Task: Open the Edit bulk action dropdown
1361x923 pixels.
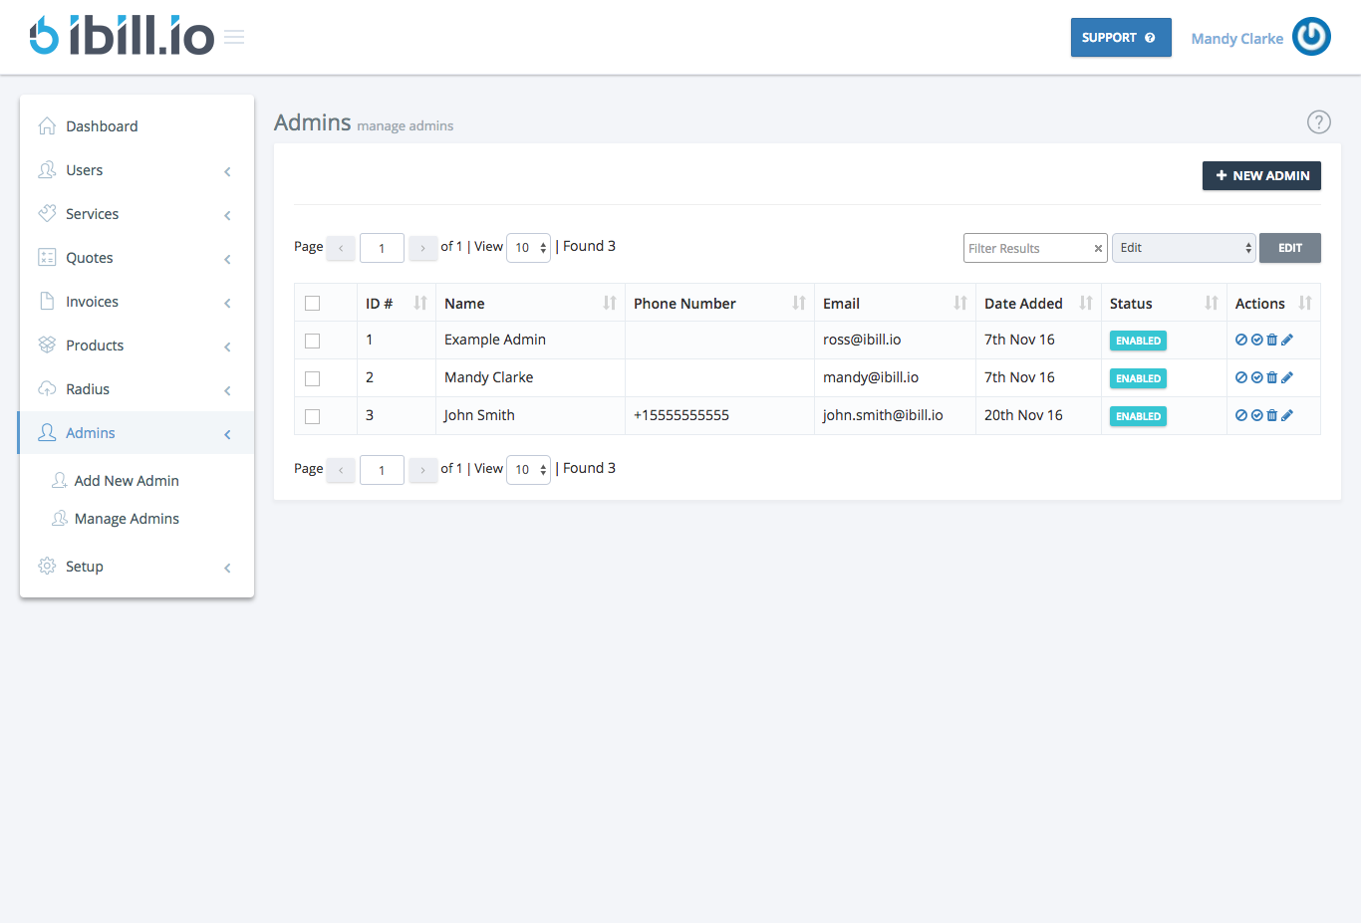Action: pyautogui.click(x=1184, y=248)
